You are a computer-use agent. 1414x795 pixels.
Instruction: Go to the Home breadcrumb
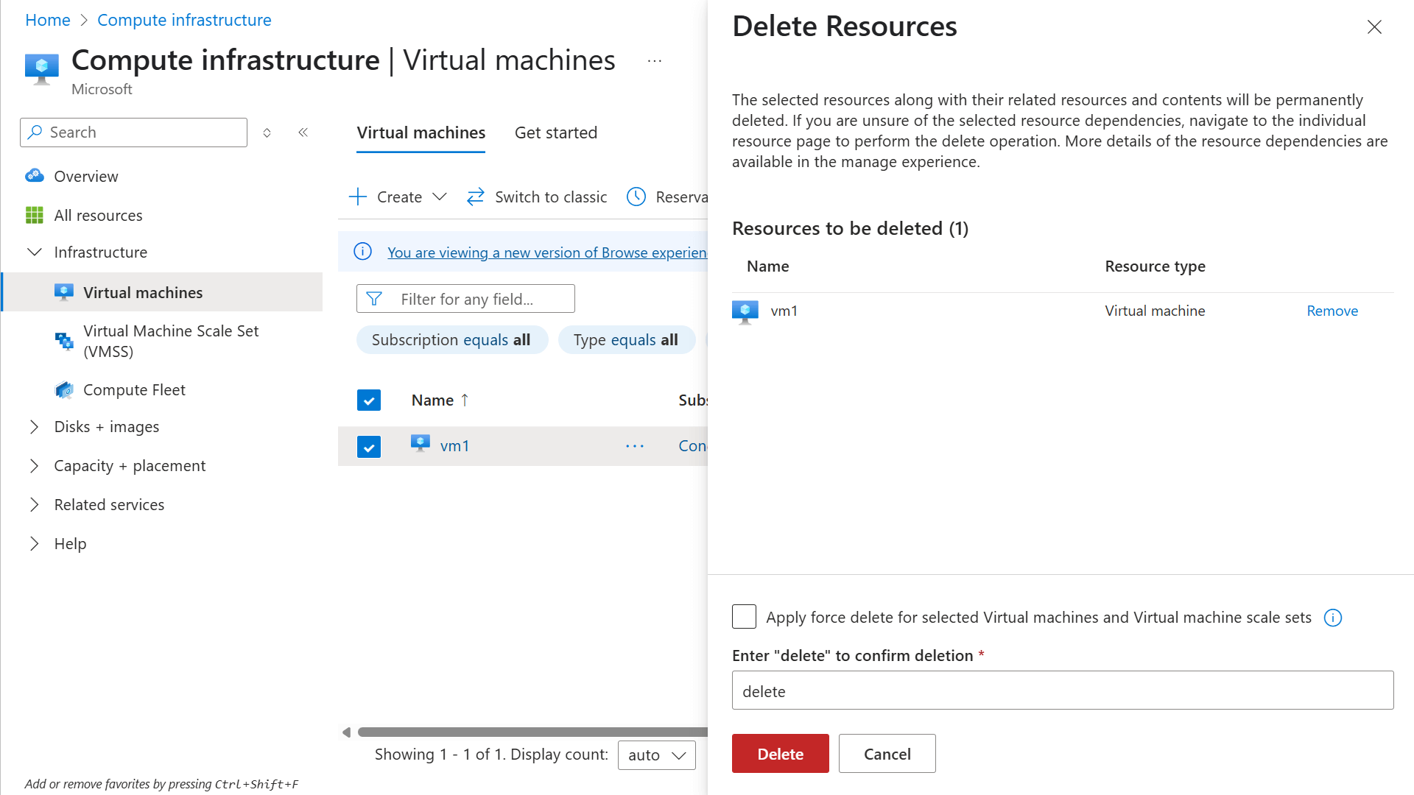[48, 20]
